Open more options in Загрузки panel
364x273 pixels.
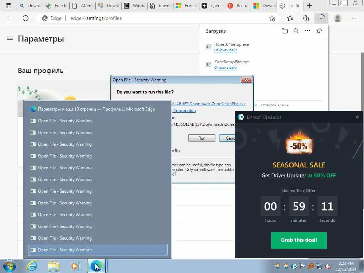click(x=307, y=31)
